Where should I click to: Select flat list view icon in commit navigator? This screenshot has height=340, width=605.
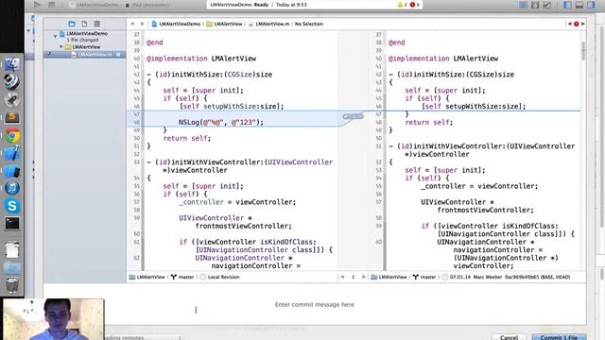coord(96,24)
